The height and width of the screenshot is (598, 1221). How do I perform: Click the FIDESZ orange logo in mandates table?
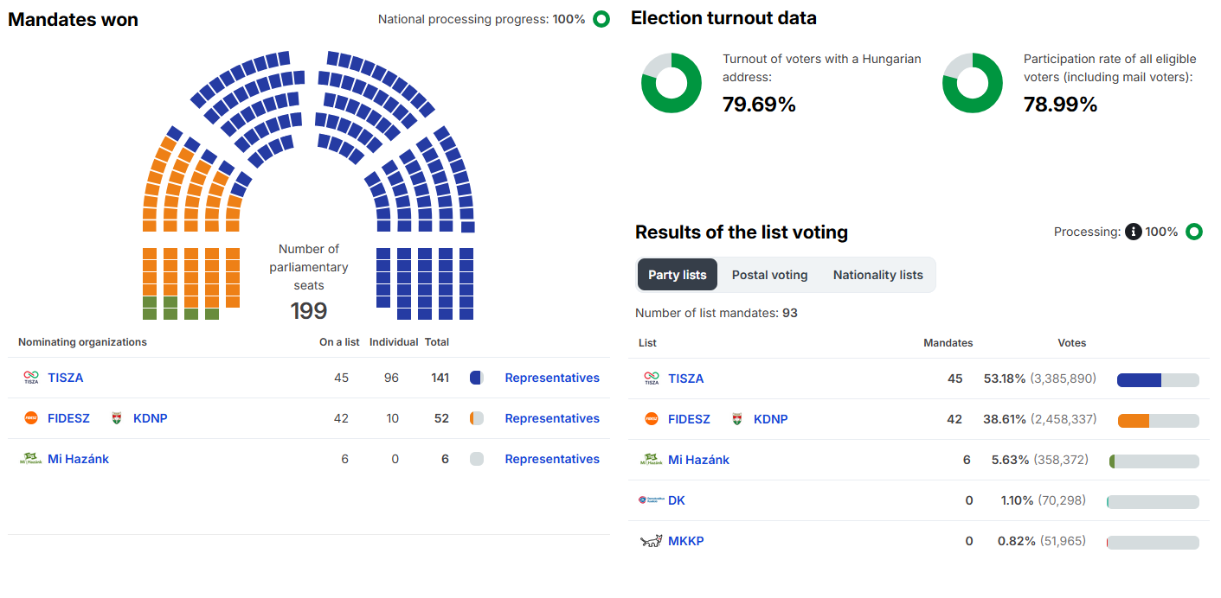point(31,418)
